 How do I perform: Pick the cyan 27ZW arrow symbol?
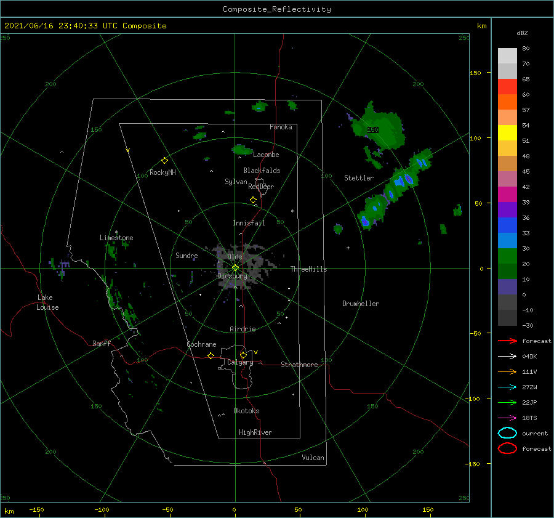pyautogui.click(x=507, y=387)
